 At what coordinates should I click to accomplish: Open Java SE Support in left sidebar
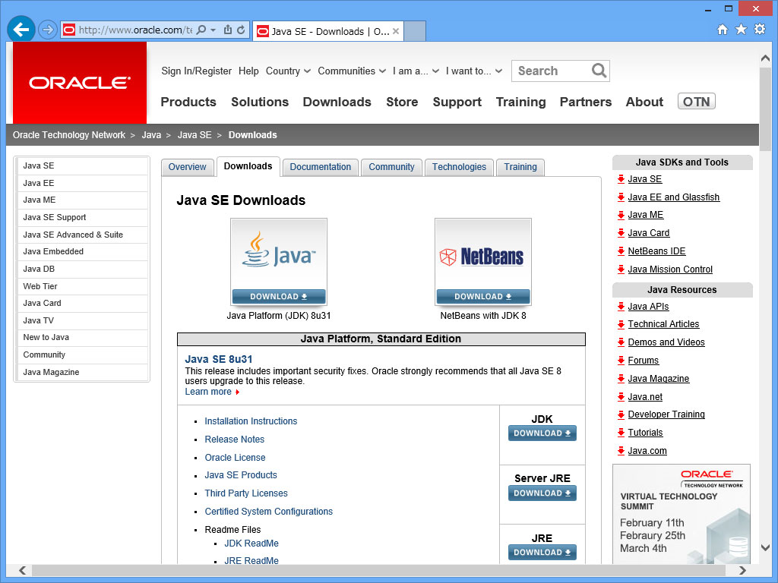82,217
